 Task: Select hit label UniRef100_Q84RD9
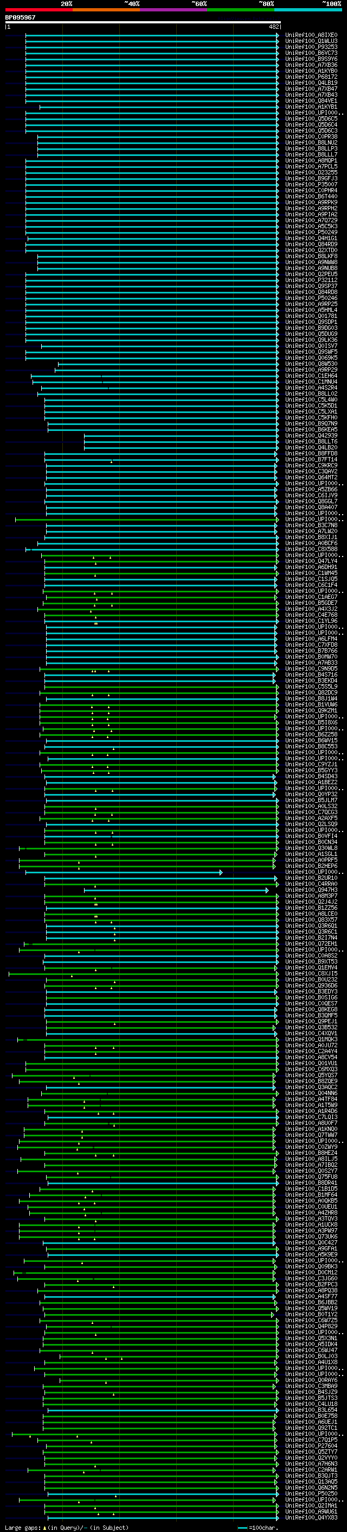tap(311, 245)
